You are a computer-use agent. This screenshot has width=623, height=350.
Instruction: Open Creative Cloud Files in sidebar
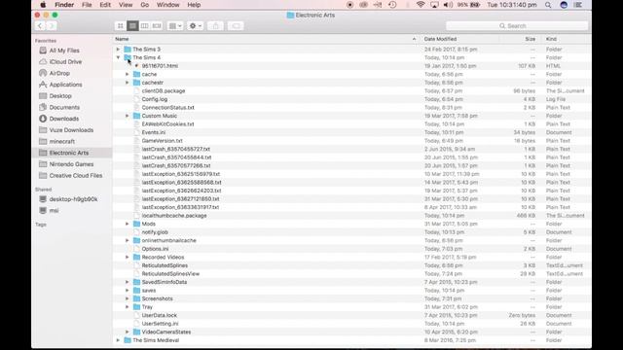click(76, 176)
